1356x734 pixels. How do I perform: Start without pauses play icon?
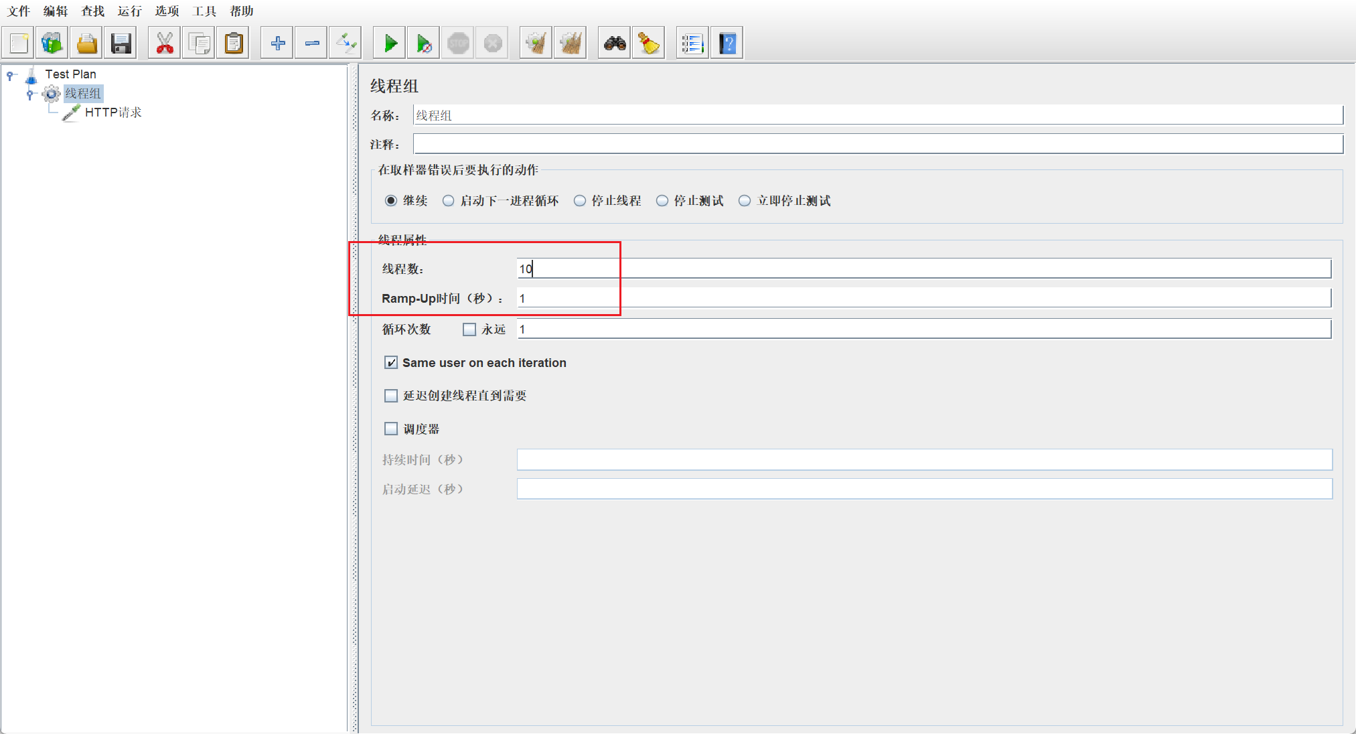pyautogui.click(x=424, y=44)
